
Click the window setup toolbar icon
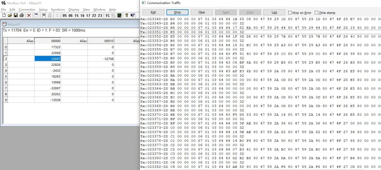tap(36, 15)
